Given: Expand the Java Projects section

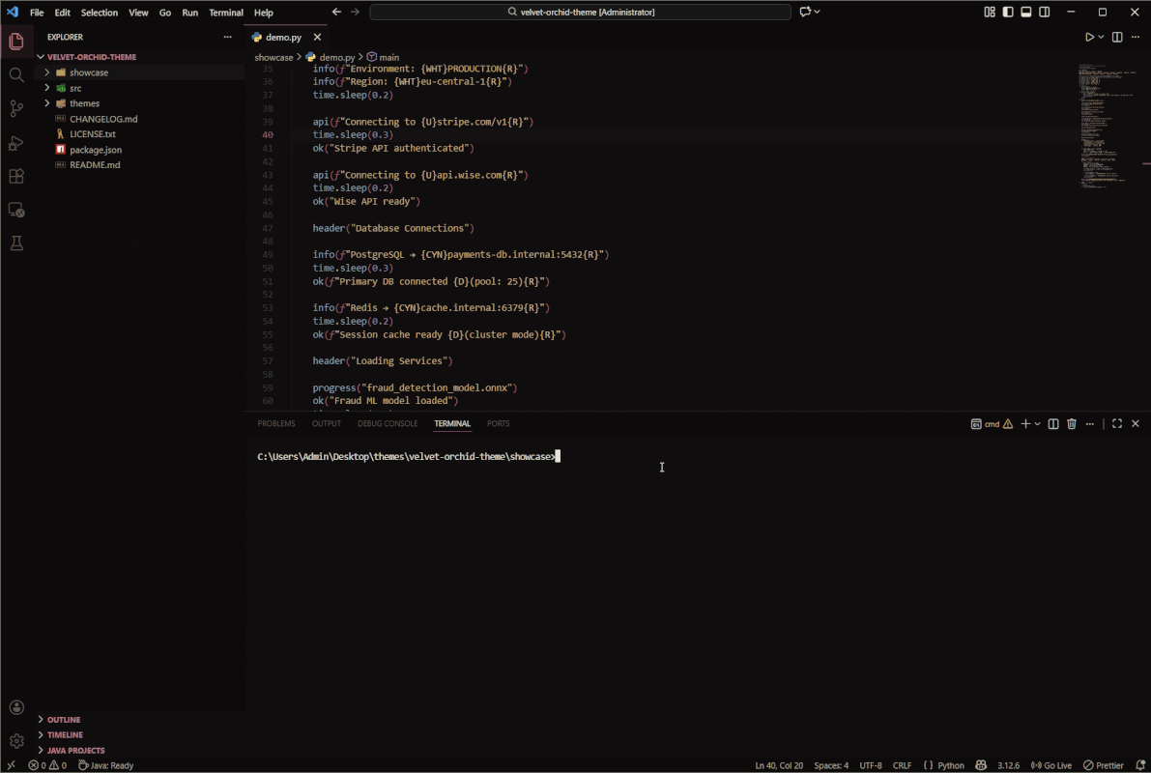Looking at the screenshot, I should (x=139, y=750).
